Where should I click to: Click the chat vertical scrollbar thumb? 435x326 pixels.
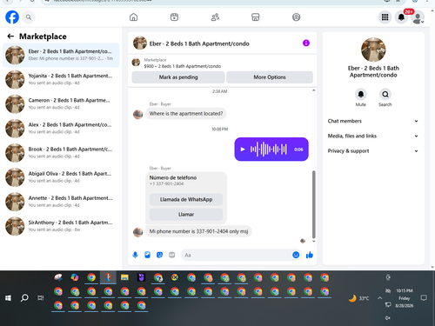[x=313, y=204]
